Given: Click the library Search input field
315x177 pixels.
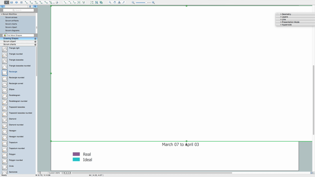Looking at the screenshot, I should pyautogui.click(x=18, y=10).
